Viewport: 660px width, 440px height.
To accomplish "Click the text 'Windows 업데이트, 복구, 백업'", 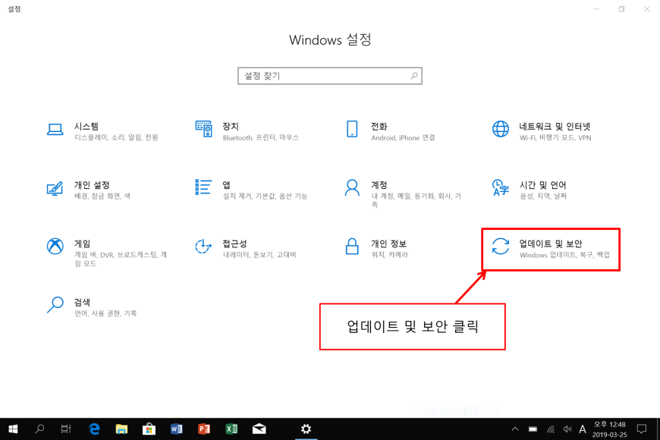I will coord(564,255).
